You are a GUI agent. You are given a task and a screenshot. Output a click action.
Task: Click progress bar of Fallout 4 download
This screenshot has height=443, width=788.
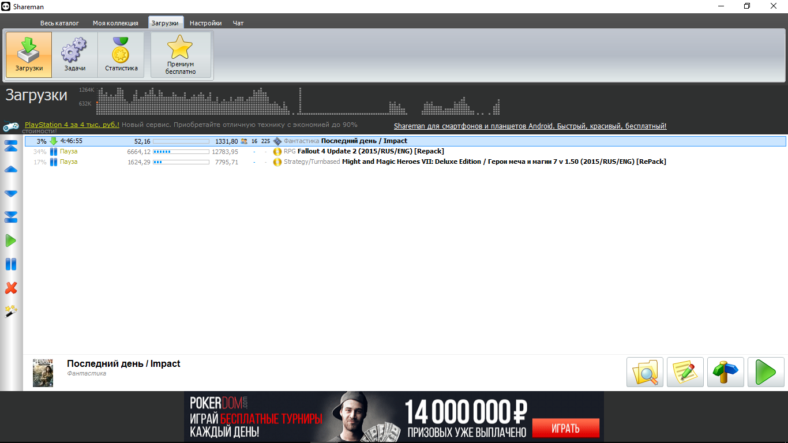(x=181, y=152)
